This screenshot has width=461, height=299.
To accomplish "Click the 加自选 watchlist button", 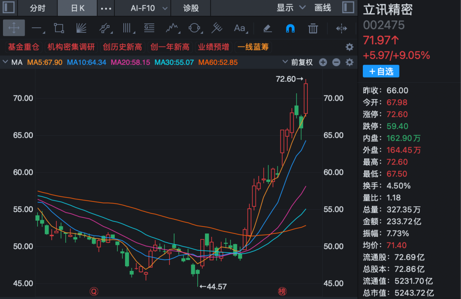I will click(x=381, y=71).
